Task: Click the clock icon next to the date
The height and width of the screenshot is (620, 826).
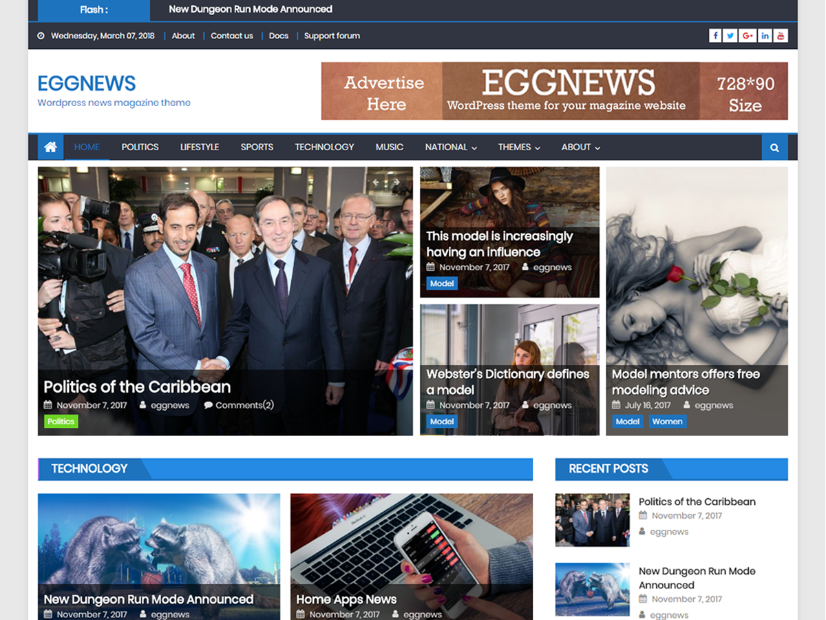Action: [x=41, y=35]
